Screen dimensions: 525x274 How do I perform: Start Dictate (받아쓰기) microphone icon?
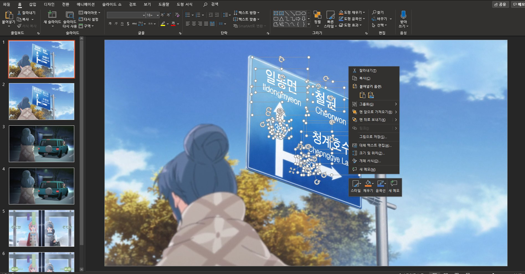tap(403, 15)
